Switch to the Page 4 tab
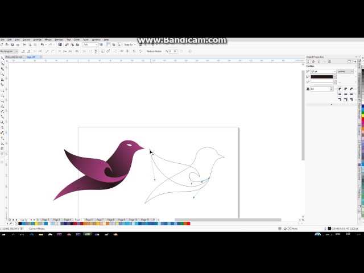364x273 pixels. [67, 220]
